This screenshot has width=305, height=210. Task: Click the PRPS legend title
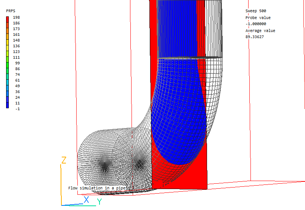(x=10, y=11)
